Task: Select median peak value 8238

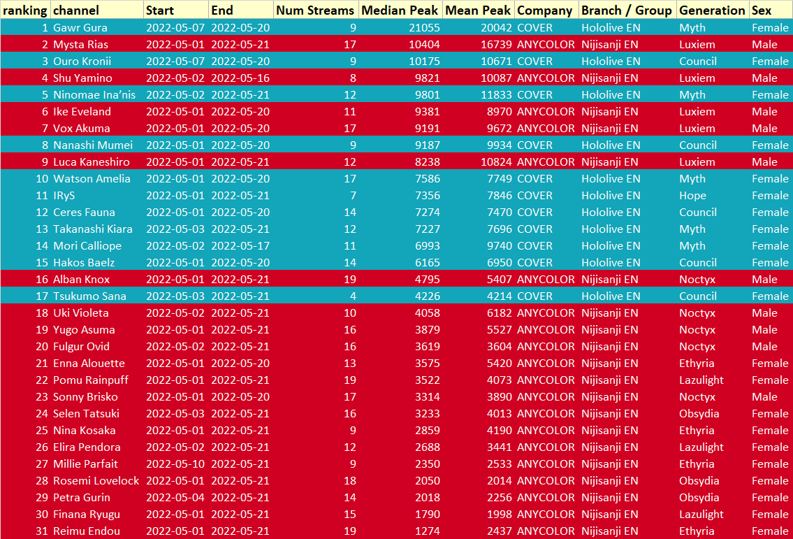Action: point(428,162)
